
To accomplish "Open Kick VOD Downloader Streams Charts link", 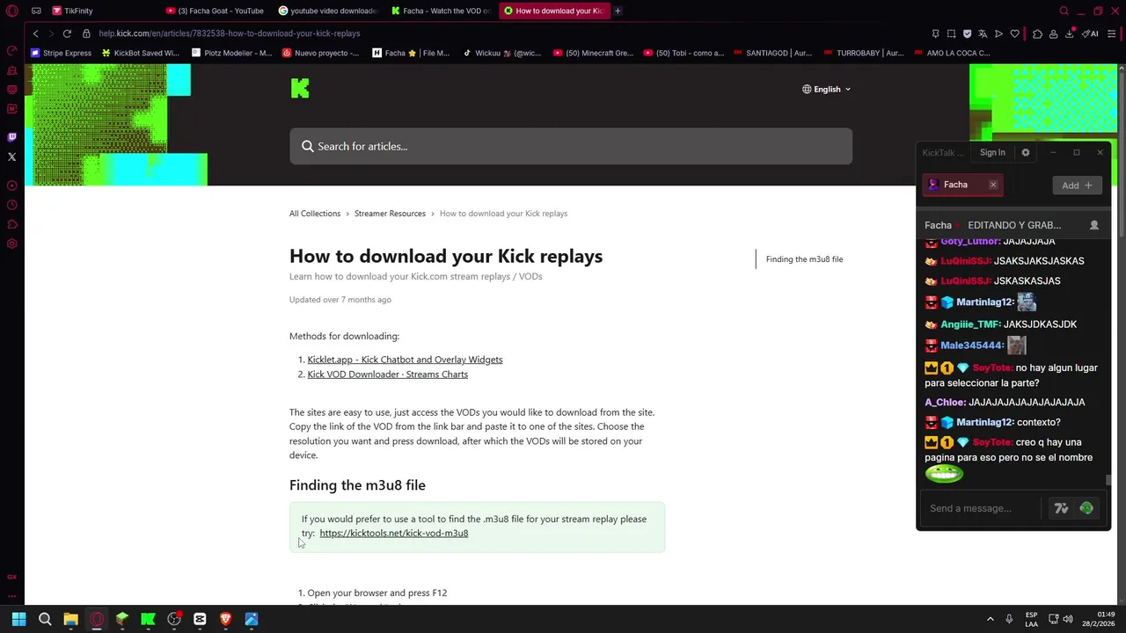I will point(387,375).
